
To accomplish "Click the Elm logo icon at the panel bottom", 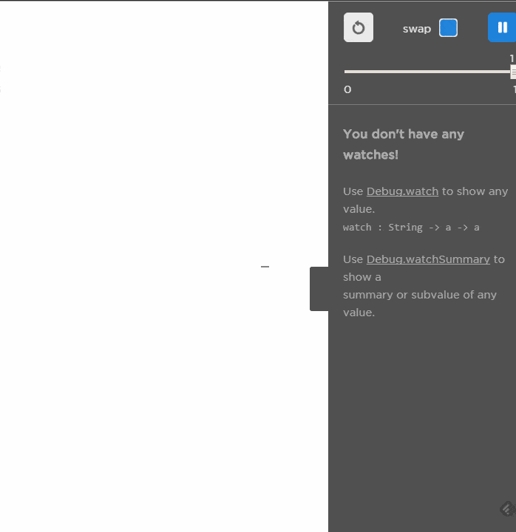I will click(507, 508).
